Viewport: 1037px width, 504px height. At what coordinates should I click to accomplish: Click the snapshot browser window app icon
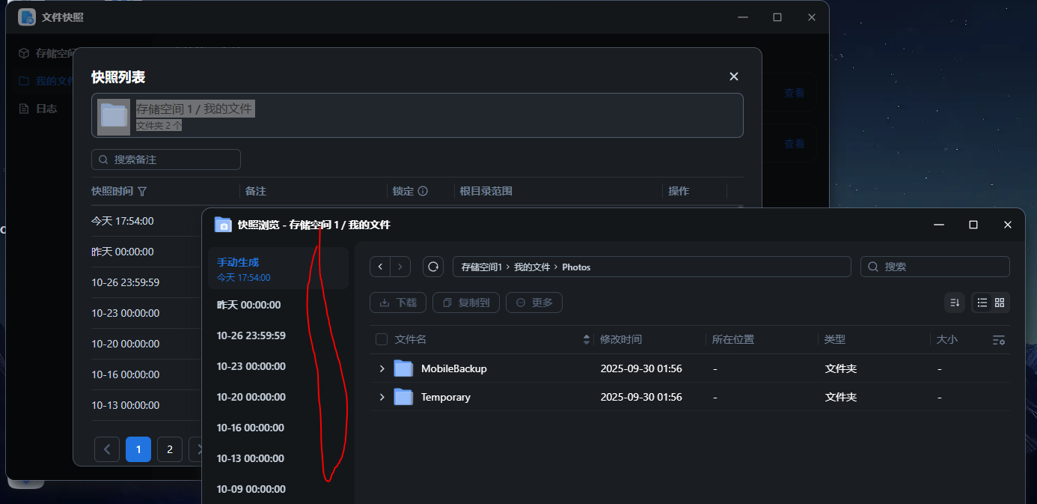pos(223,224)
